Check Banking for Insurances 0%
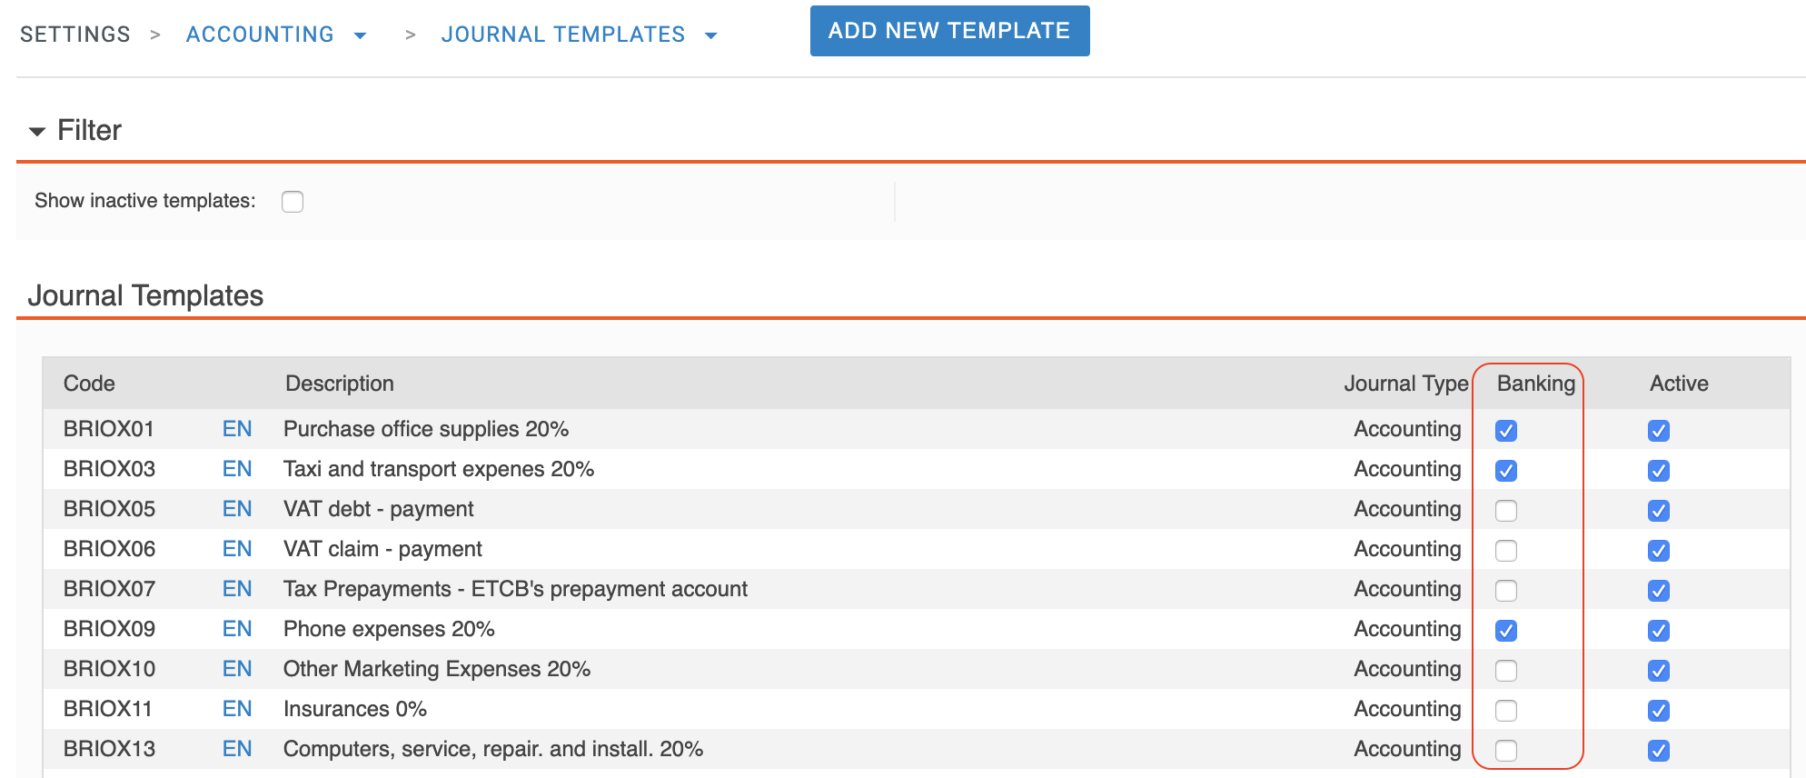The image size is (1806, 778). (x=1506, y=711)
